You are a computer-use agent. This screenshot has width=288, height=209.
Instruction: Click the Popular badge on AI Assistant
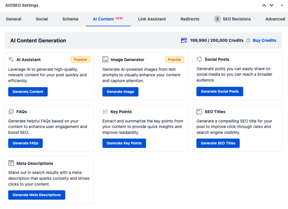point(81,59)
